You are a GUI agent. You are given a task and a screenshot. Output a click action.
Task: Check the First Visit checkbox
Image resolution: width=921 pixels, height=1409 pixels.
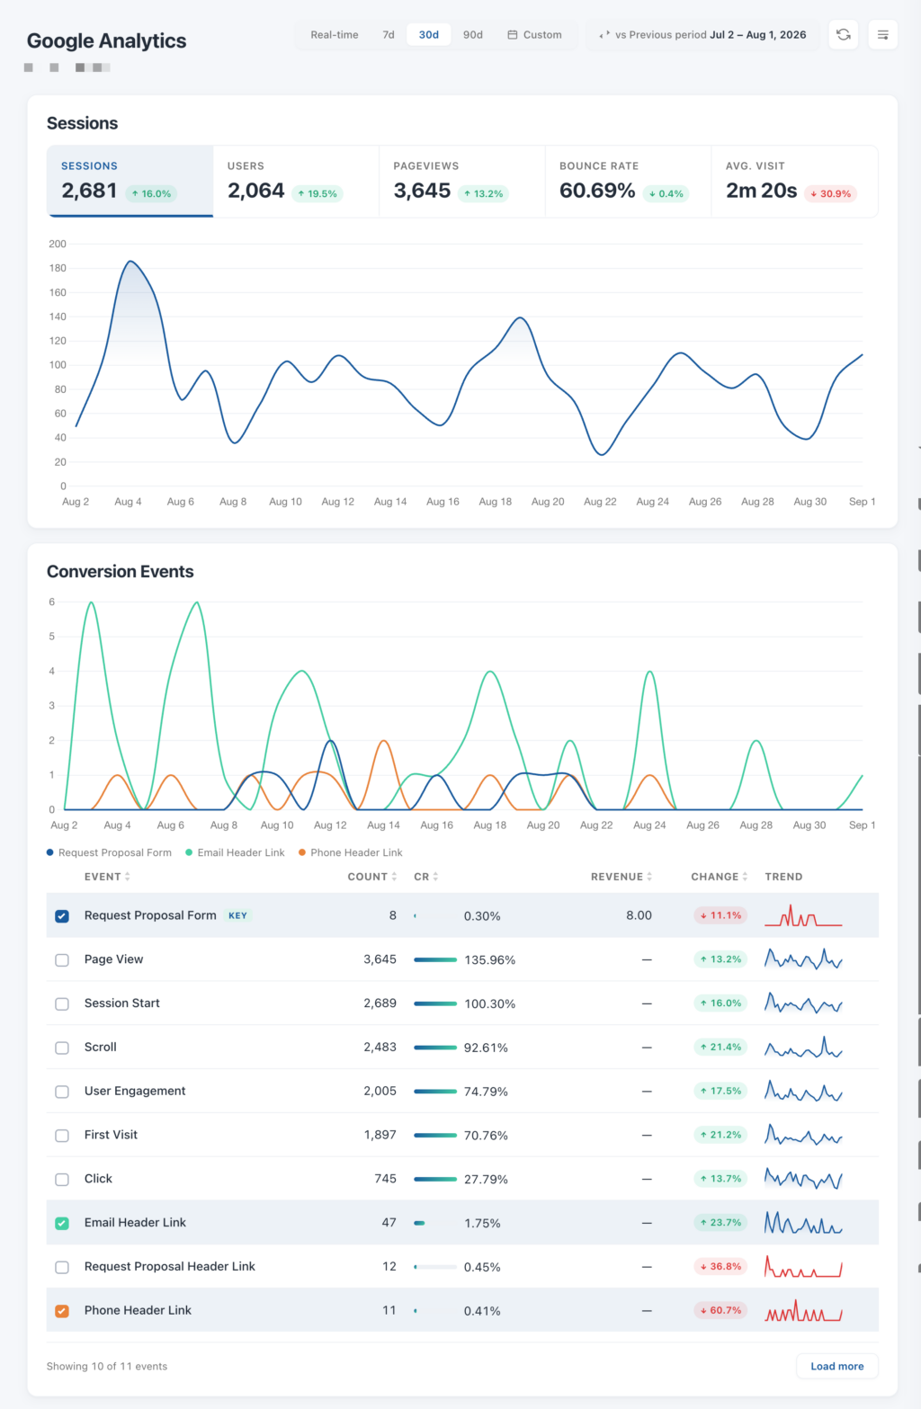(62, 1136)
